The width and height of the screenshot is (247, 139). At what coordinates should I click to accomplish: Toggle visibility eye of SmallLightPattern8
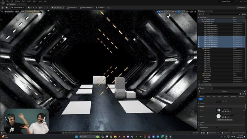(x=199, y=39)
